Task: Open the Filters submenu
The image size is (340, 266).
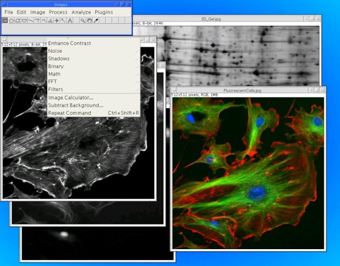Action: tap(56, 90)
